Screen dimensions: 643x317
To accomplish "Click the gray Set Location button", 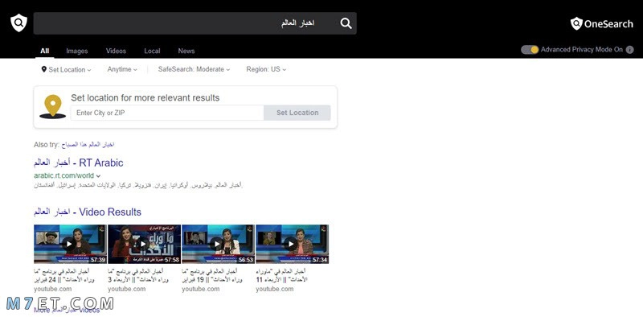I will (x=297, y=113).
